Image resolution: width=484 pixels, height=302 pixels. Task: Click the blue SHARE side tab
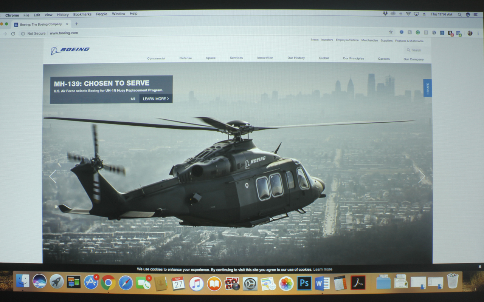(427, 88)
